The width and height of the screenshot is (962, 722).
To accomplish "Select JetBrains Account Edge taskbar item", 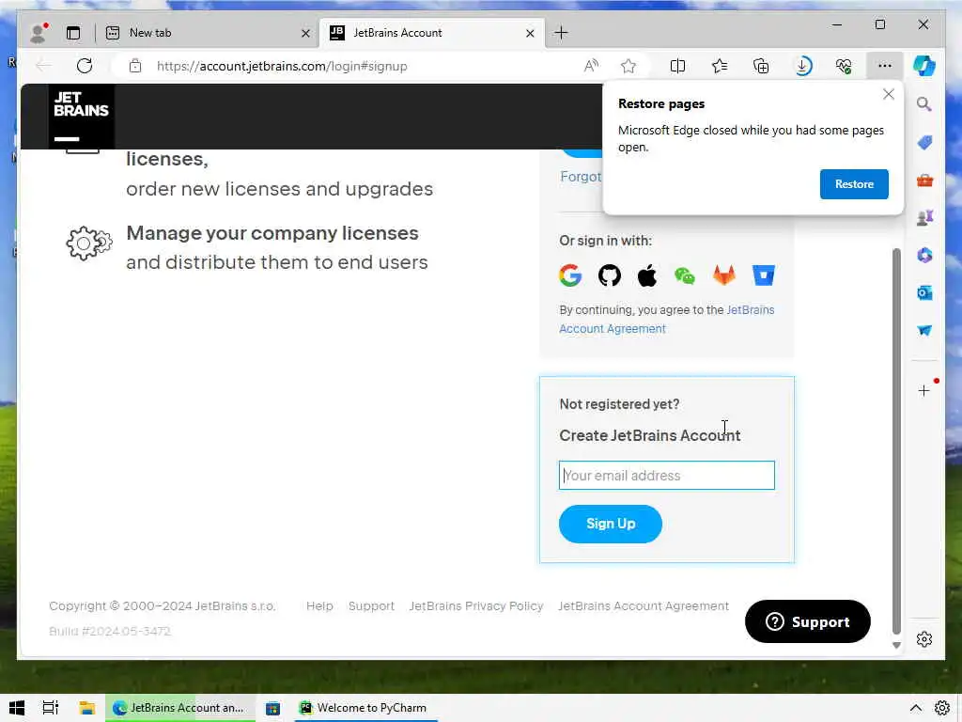I will 180,708.
